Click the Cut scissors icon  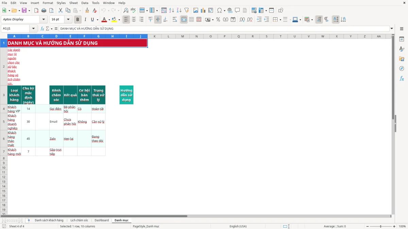[x=61, y=11]
